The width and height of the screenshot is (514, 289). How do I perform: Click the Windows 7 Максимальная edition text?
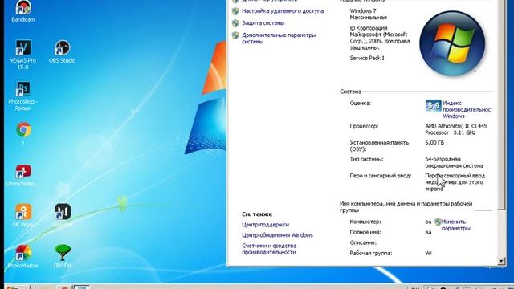pyautogui.click(x=368, y=14)
